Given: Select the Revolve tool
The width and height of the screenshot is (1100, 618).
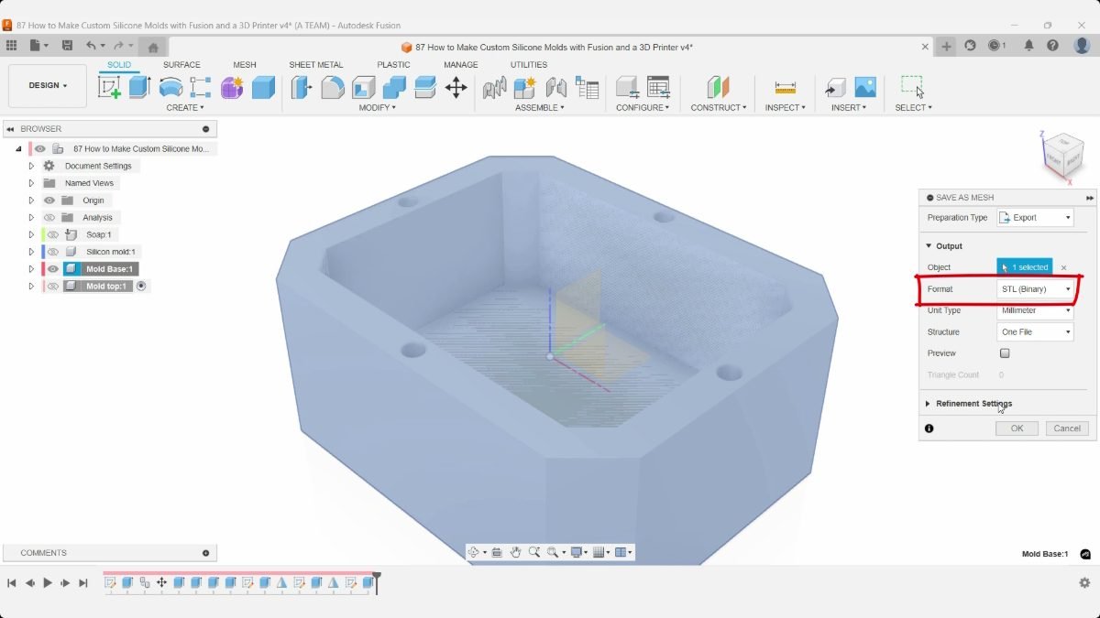Looking at the screenshot, I should pos(170,87).
